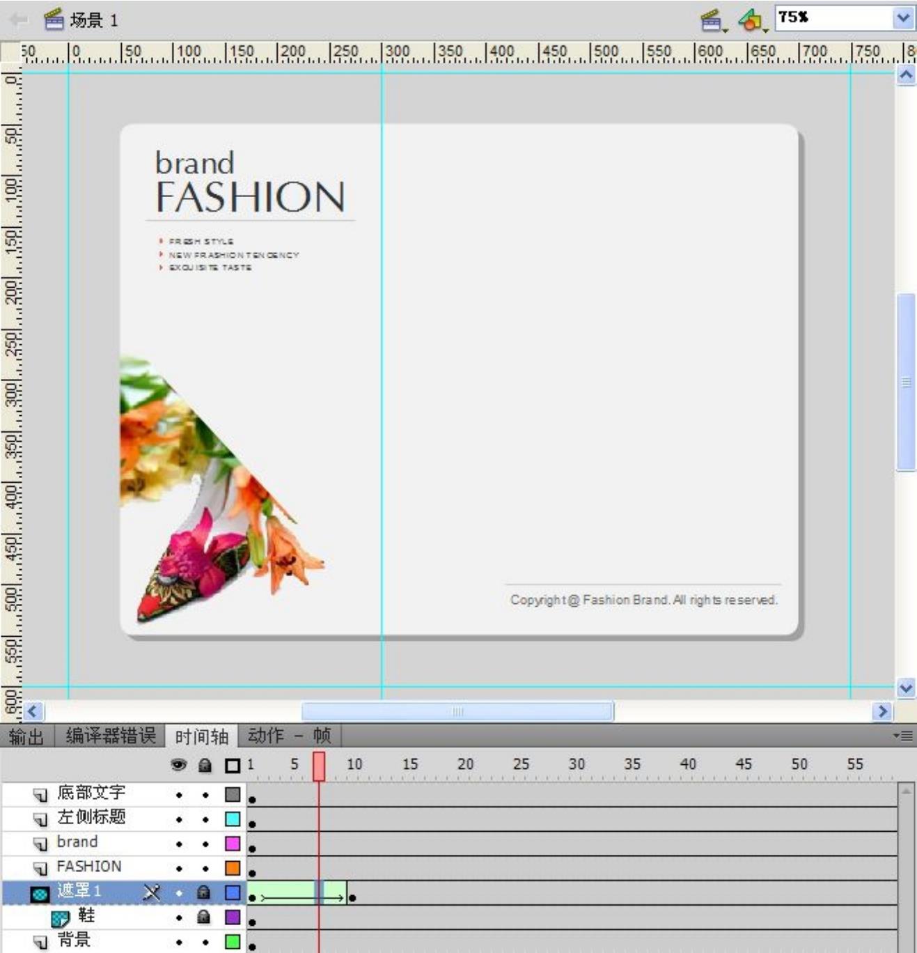Image resolution: width=917 pixels, height=953 pixels.
Task: Open the timeline panel options menu
Action: (904, 736)
